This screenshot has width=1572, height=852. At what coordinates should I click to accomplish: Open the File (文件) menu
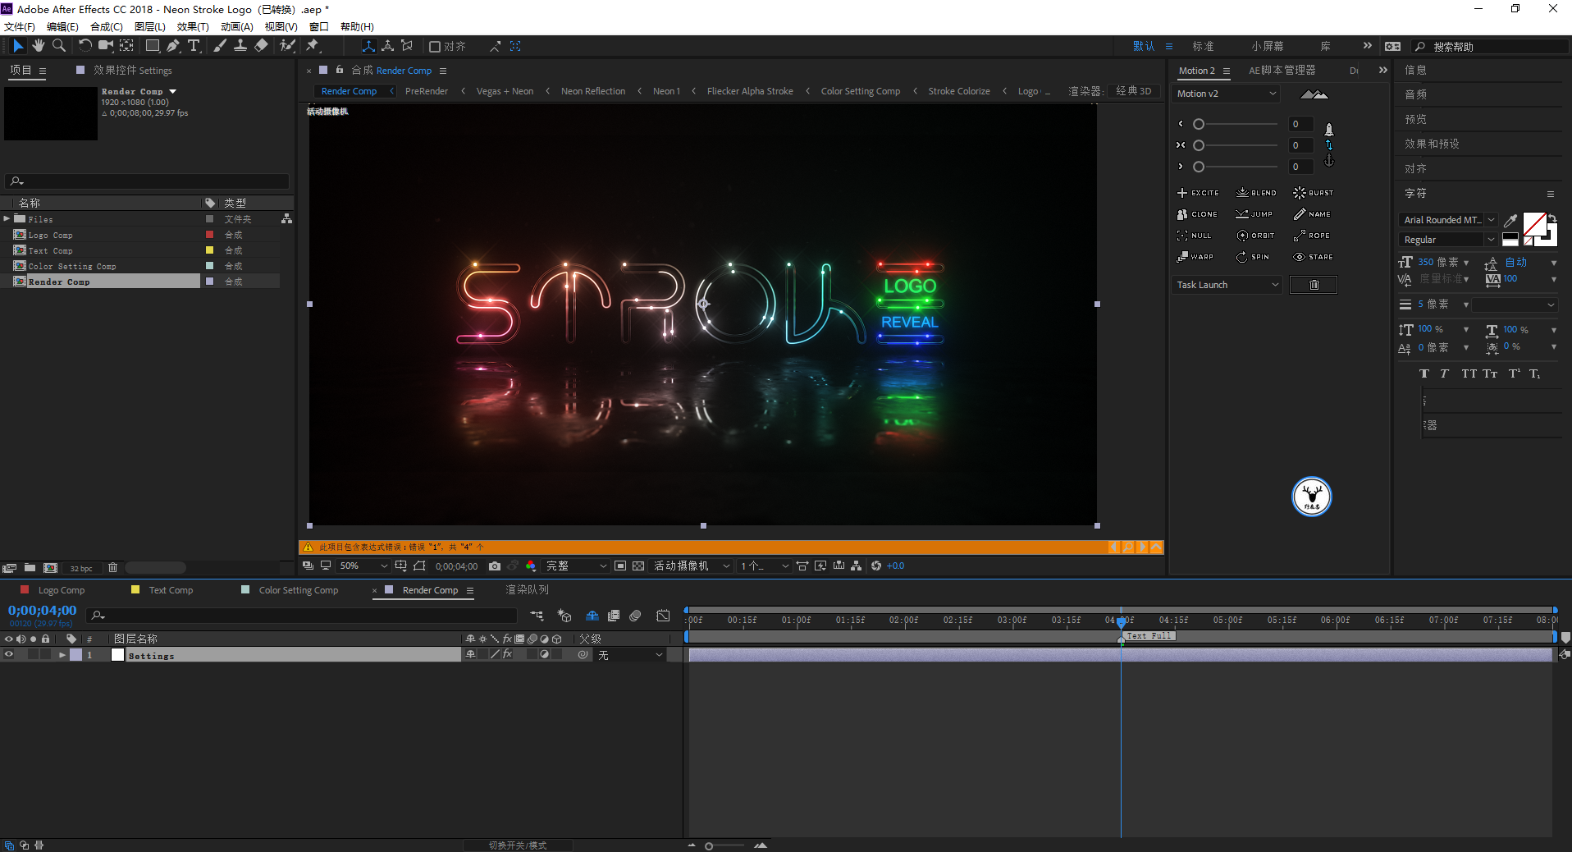pyautogui.click(x=20, y=26)
